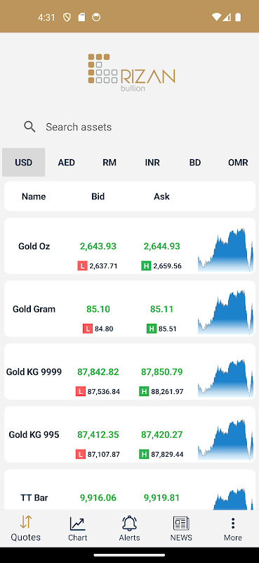Image resolution: width=259 pixels, height=563 pixels.
Task: Tap the green H high badge for Gold Gram
Action: [152, 329]
